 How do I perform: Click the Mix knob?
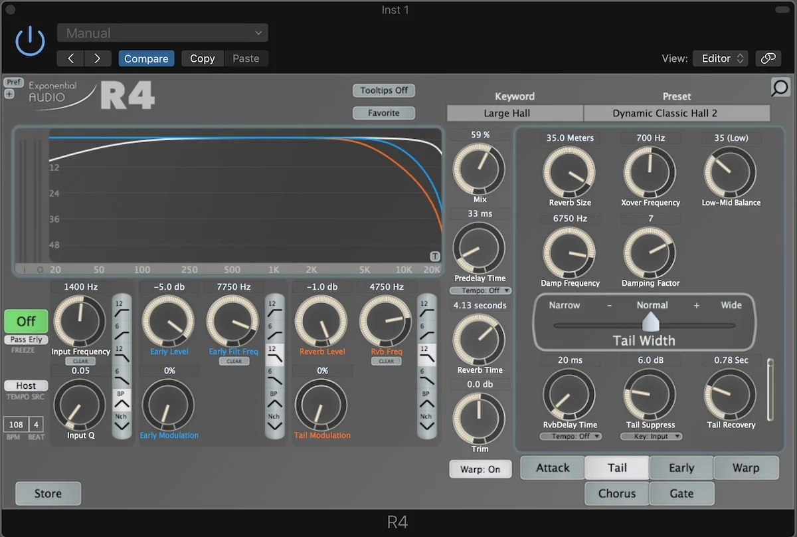(x=480, y=169)
